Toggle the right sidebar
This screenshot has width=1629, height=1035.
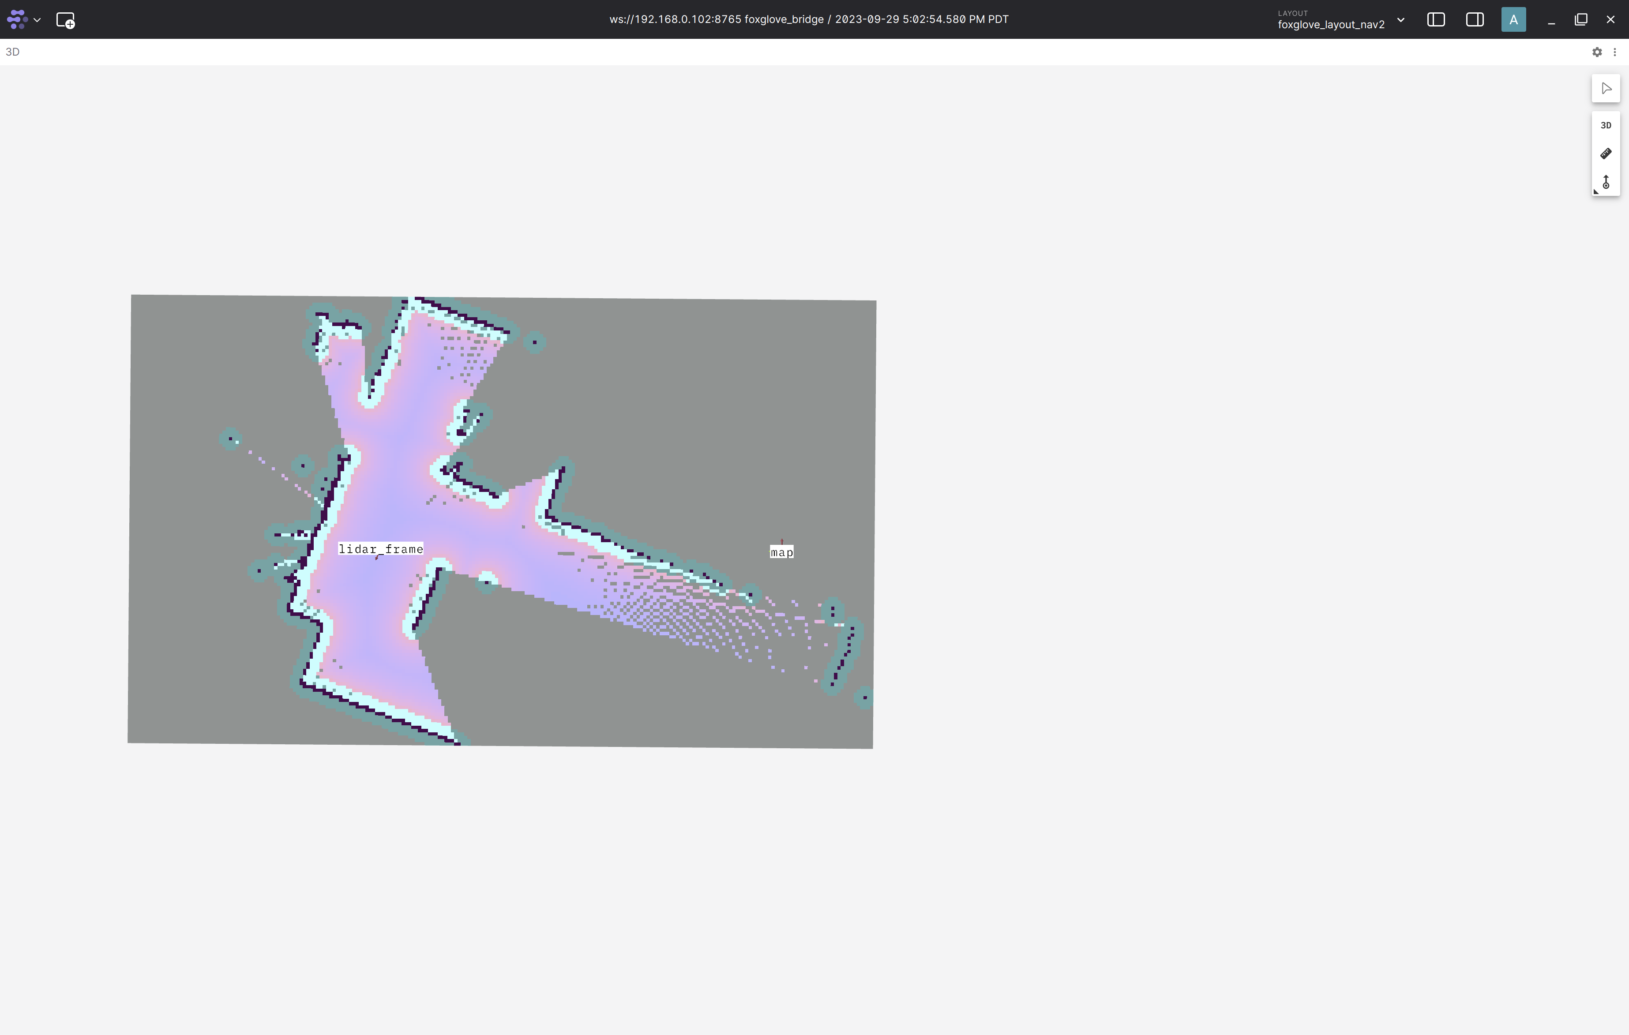1475,19
